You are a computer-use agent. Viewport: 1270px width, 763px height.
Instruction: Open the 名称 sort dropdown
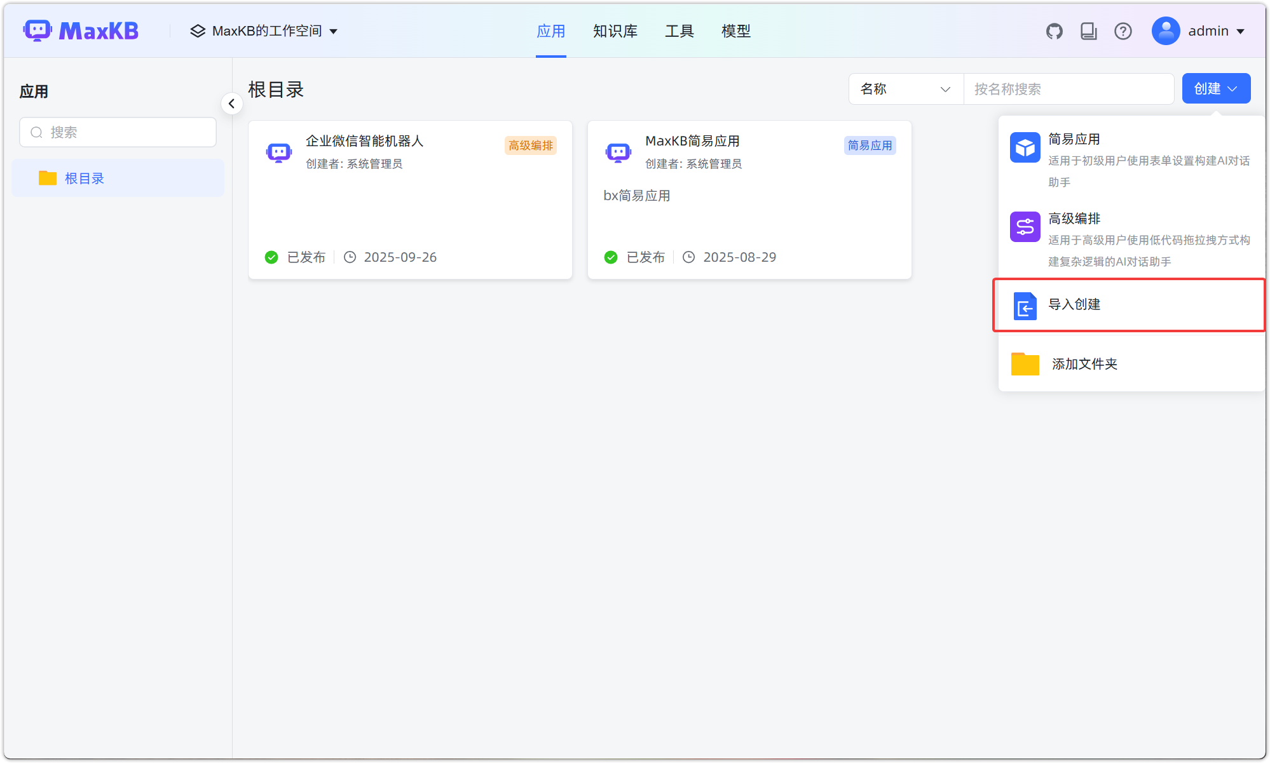905,89
